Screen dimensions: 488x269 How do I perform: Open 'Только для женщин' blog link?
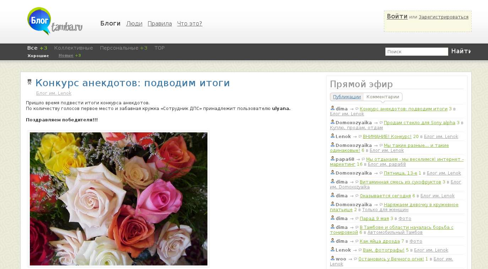click(385, 210)
